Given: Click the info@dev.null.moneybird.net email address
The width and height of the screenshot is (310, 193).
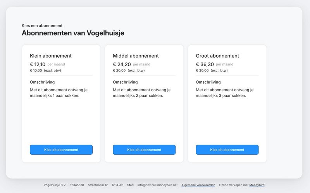Looking at the screenshot, I should pyautogui.click(x=157, y=185).
